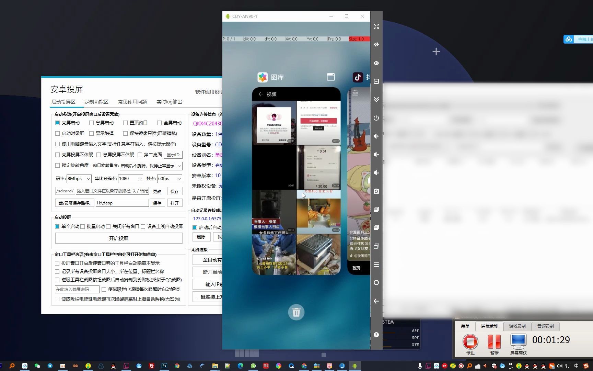
Task: Click the camera screenshot icon
Action: pos(376,191)
